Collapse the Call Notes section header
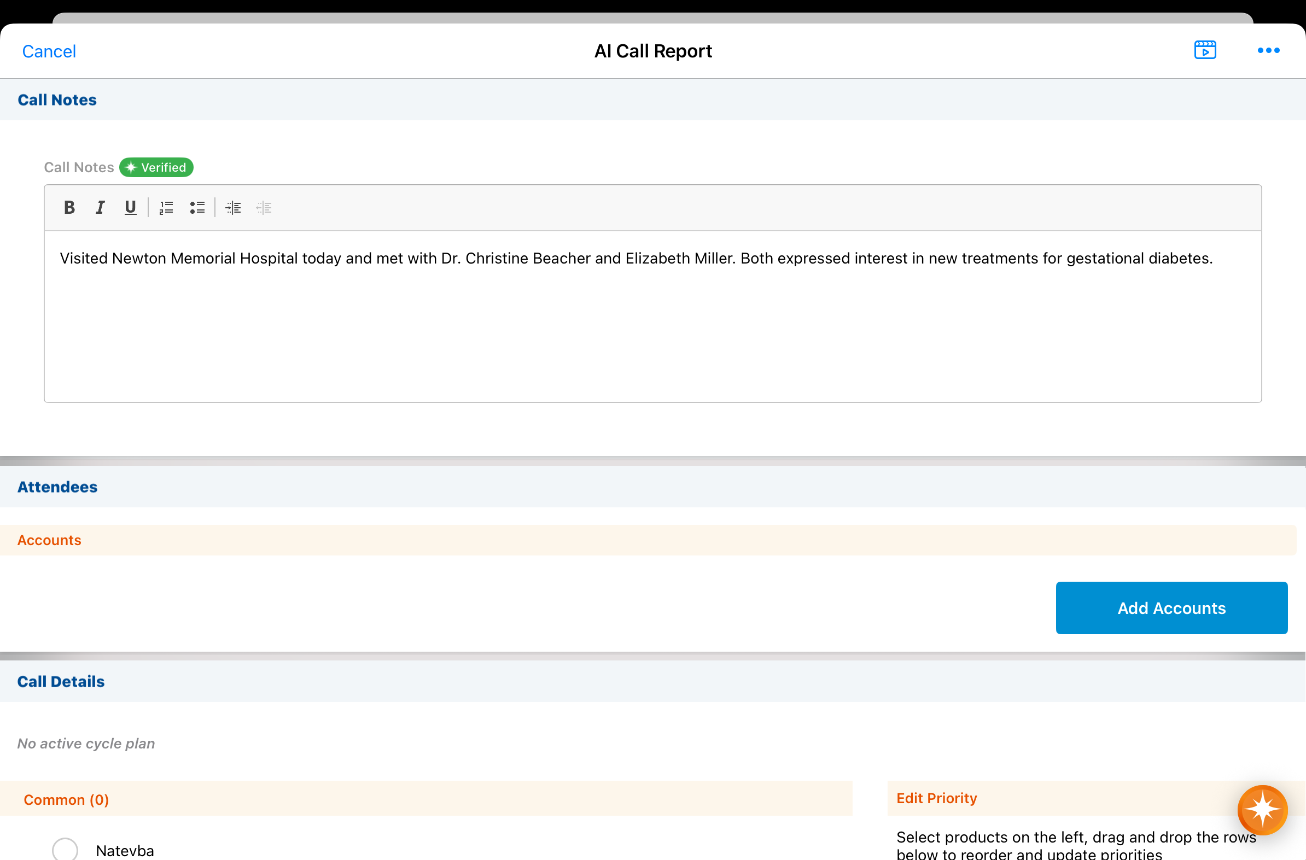 [57, 100]
